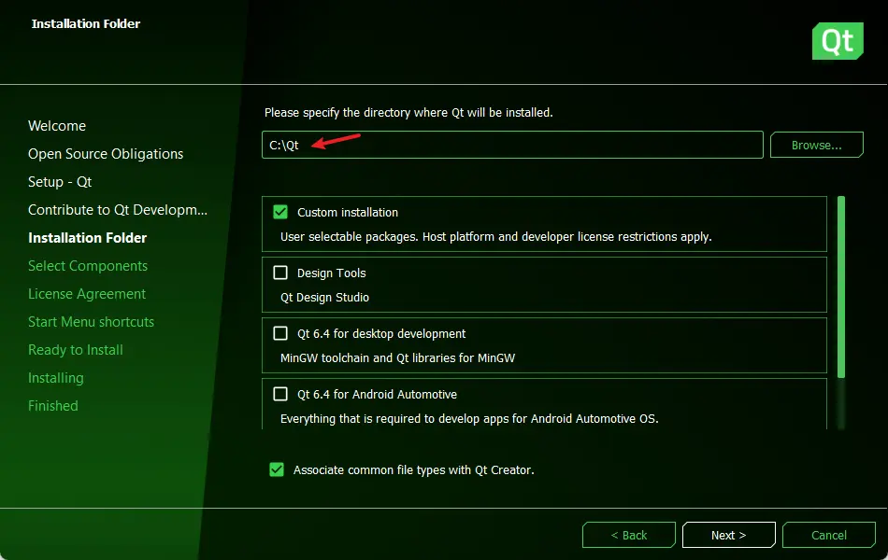Screen dimensions: 888x560
Task: Click 'User selectable packages' description text
Action: tap(496, 237)
